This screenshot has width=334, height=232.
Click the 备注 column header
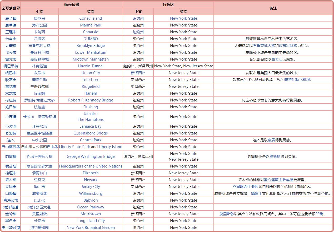[x=273, y=8]
